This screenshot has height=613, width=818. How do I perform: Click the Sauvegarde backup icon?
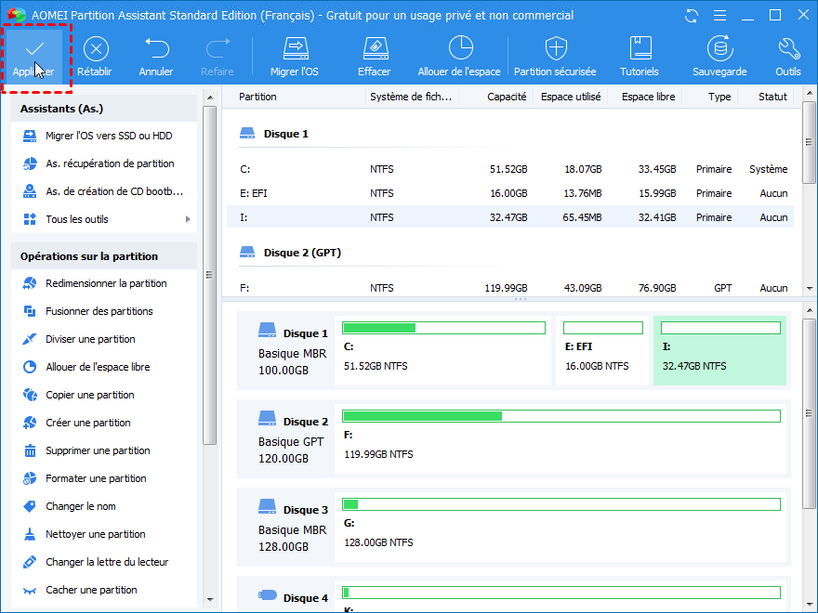pyautogui.click(x=719, y=49)
